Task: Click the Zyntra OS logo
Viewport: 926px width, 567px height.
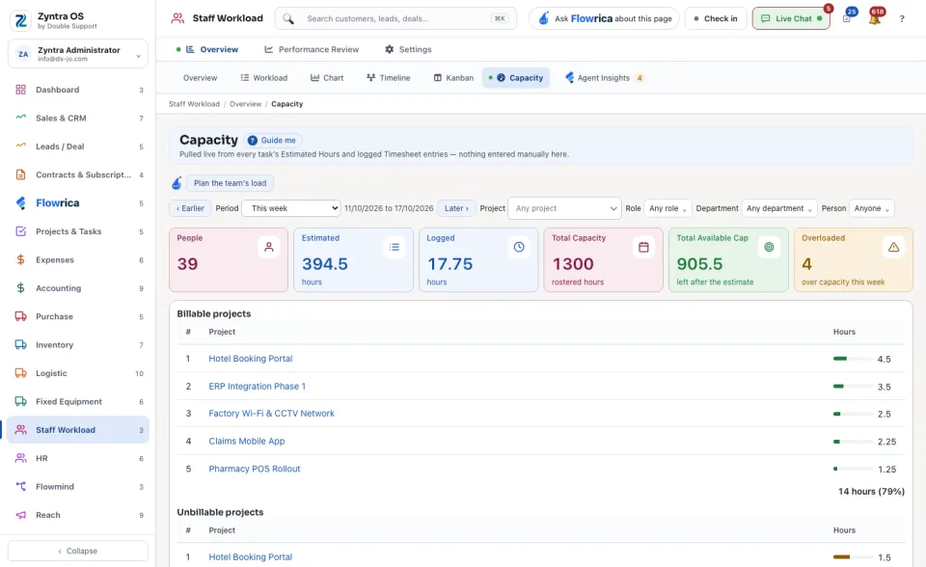Action: click(x=20, y=20)
